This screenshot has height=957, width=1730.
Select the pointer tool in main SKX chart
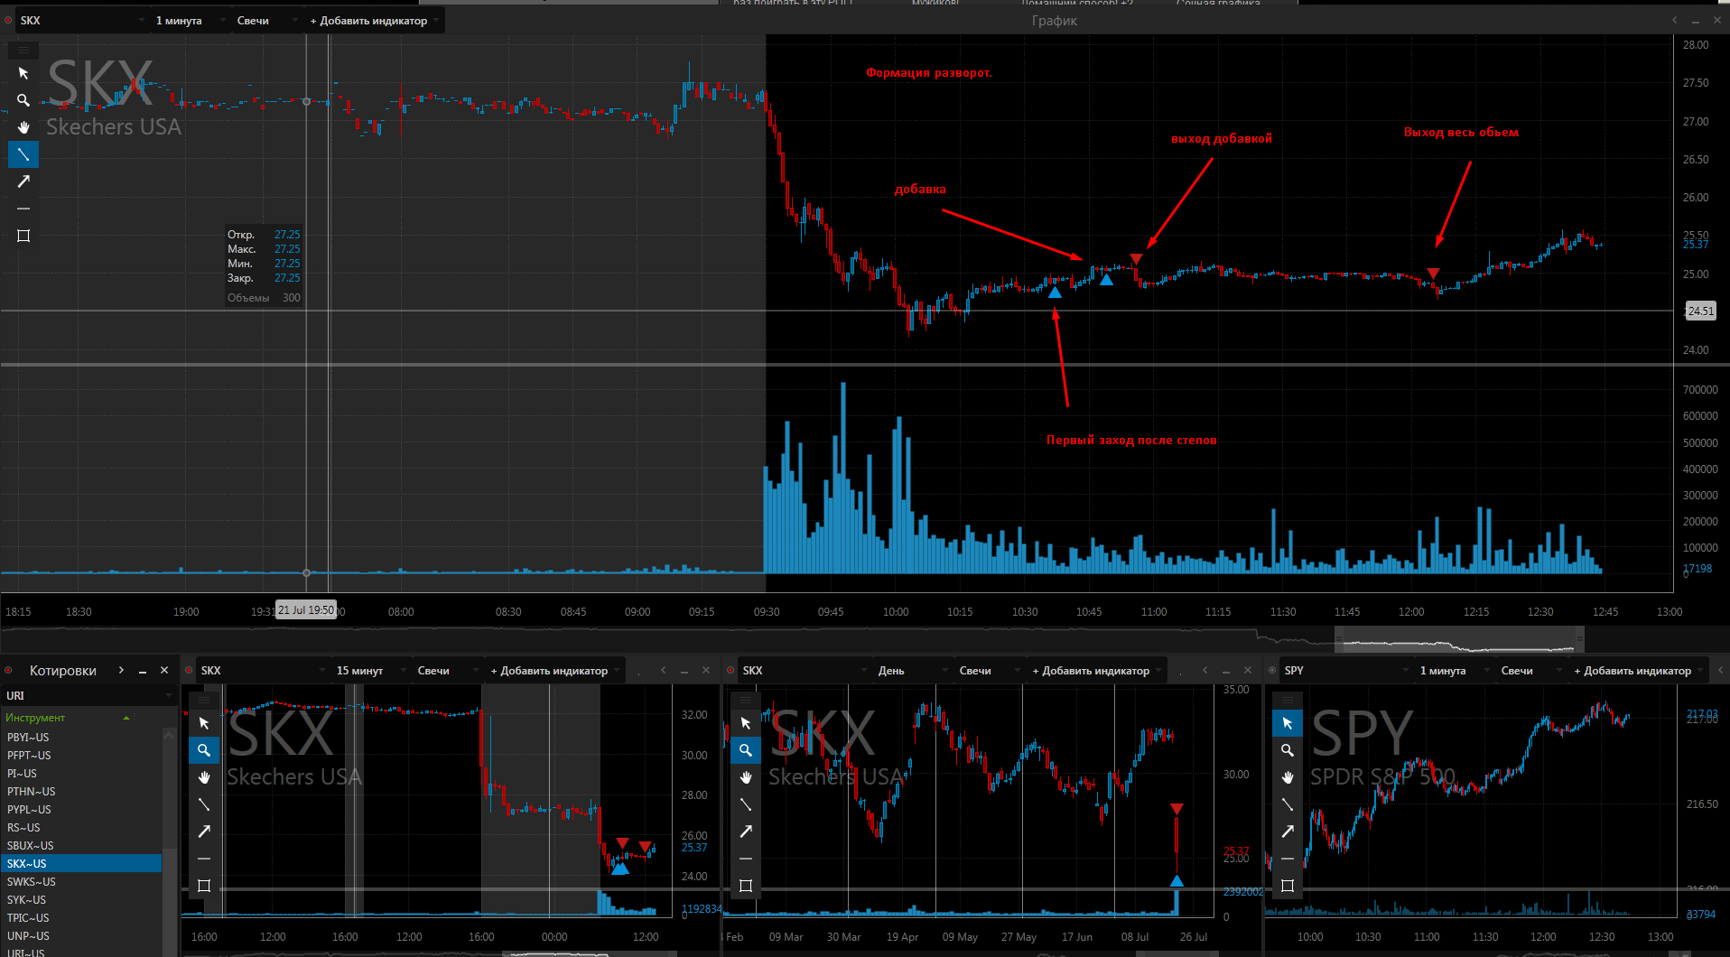tap(23, 73)
